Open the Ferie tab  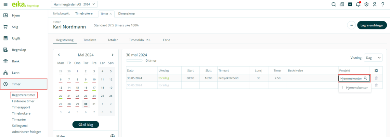[166, 40]
